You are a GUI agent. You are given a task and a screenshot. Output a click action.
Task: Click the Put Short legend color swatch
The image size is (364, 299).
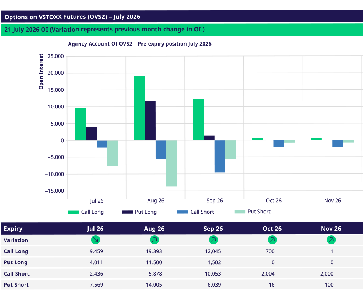click(x=240, y=212)
